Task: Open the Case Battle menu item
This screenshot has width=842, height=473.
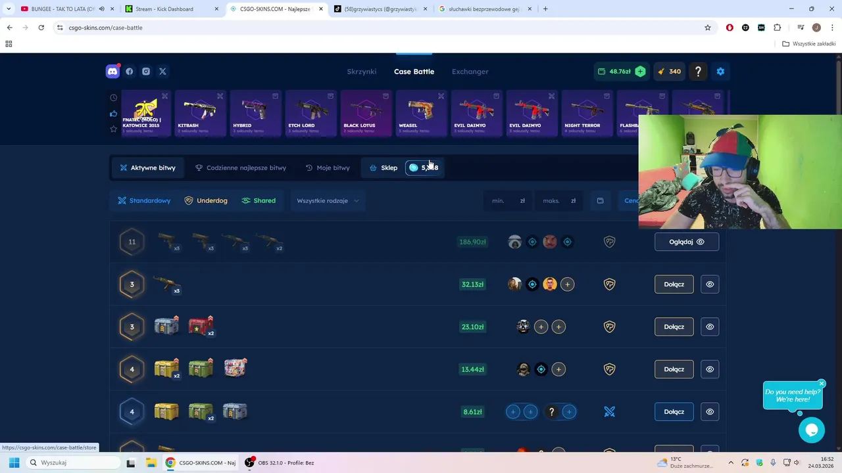Action: pyautogui.click(x=414, y=72)
